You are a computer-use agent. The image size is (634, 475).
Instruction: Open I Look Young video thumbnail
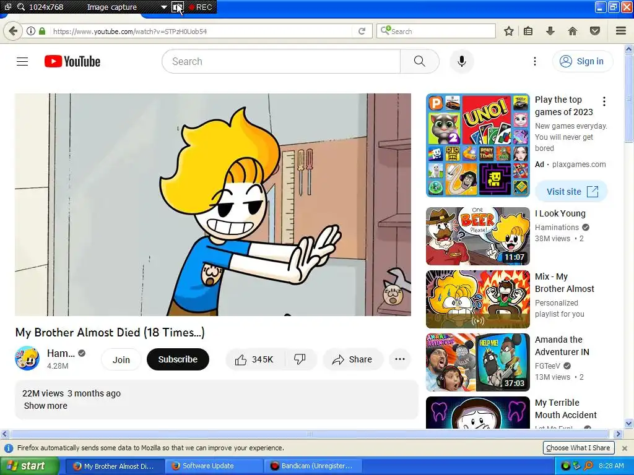click(x=478, y=236)
